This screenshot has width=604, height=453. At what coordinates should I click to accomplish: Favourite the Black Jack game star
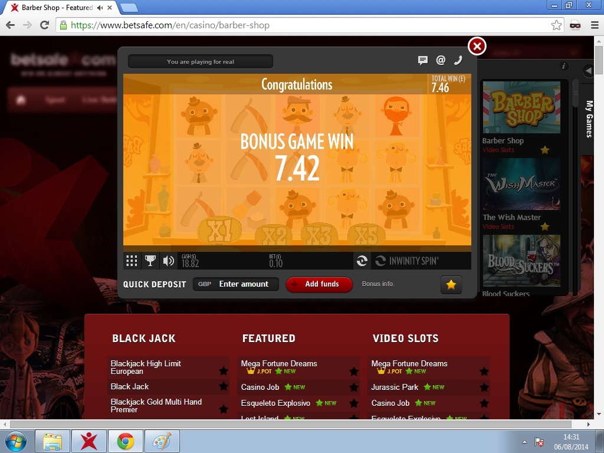coord(223,386)
